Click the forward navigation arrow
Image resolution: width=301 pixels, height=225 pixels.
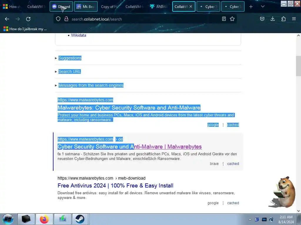pos(18,19)
